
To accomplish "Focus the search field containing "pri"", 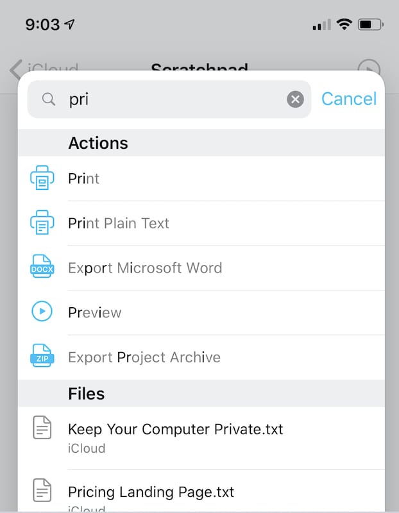I will pyautogui.click(x=173, y=99).
